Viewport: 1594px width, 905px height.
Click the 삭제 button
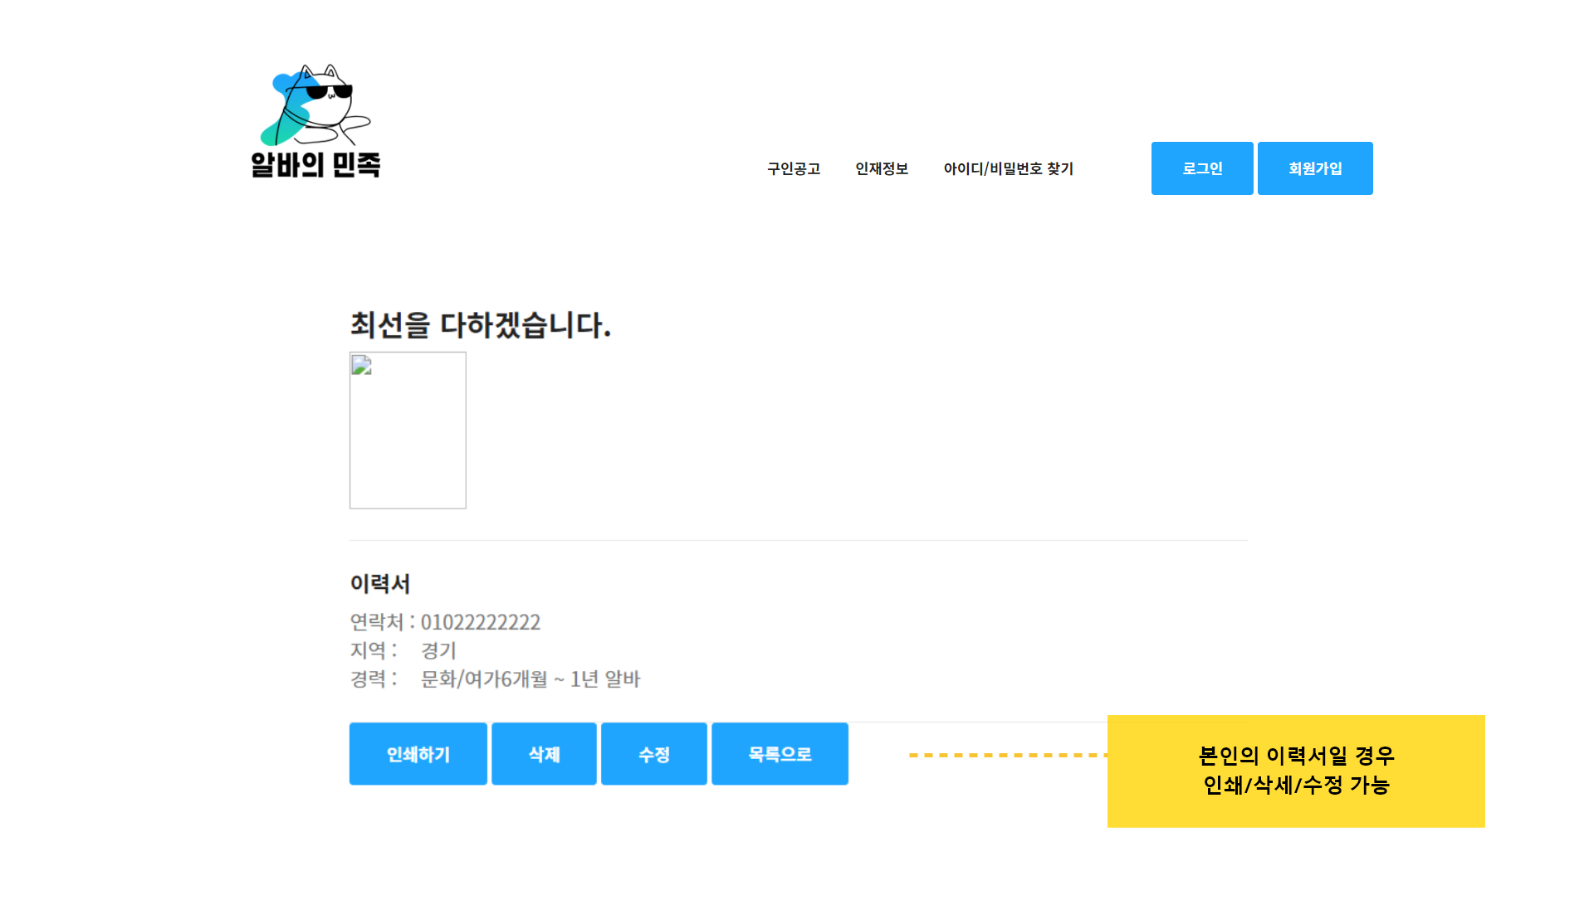click(544, 754)
